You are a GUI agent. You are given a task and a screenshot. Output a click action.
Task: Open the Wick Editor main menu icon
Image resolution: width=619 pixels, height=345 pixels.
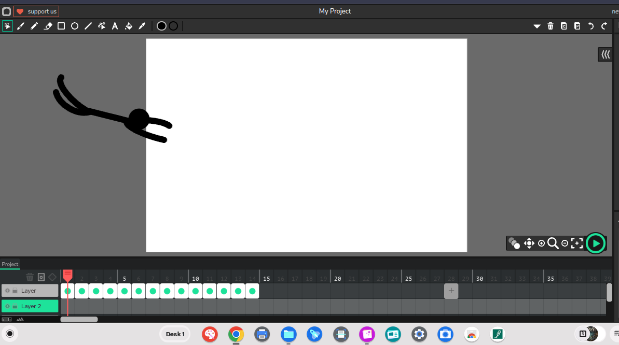[x=7, y=11]
